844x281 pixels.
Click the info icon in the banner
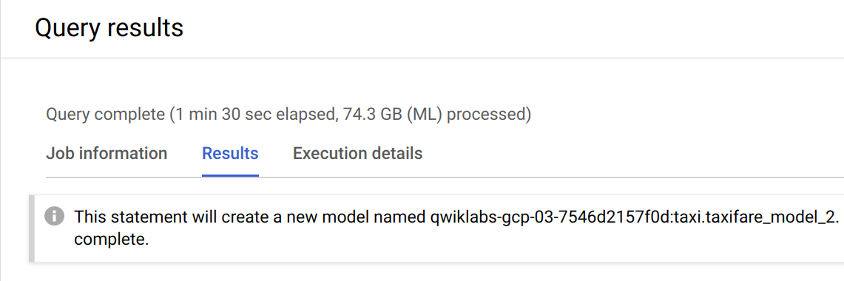(54, 217)
